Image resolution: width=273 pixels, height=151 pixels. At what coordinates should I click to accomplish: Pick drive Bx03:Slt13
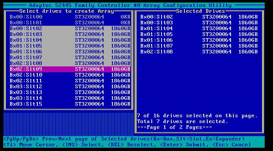[x=70, y=92]
